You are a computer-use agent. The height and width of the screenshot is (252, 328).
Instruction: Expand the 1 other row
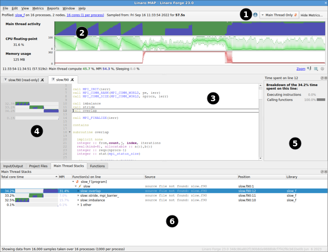click(x=78, y=205)
